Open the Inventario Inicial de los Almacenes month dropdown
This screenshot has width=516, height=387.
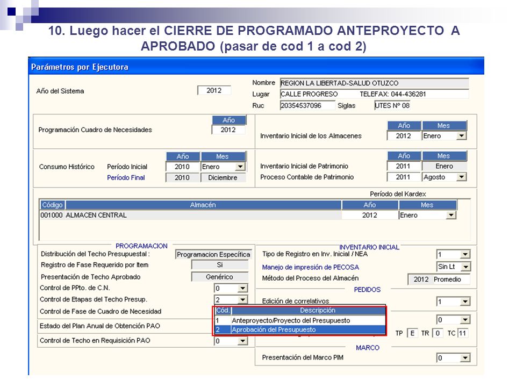pyautogui.click(x=461, y=136)
